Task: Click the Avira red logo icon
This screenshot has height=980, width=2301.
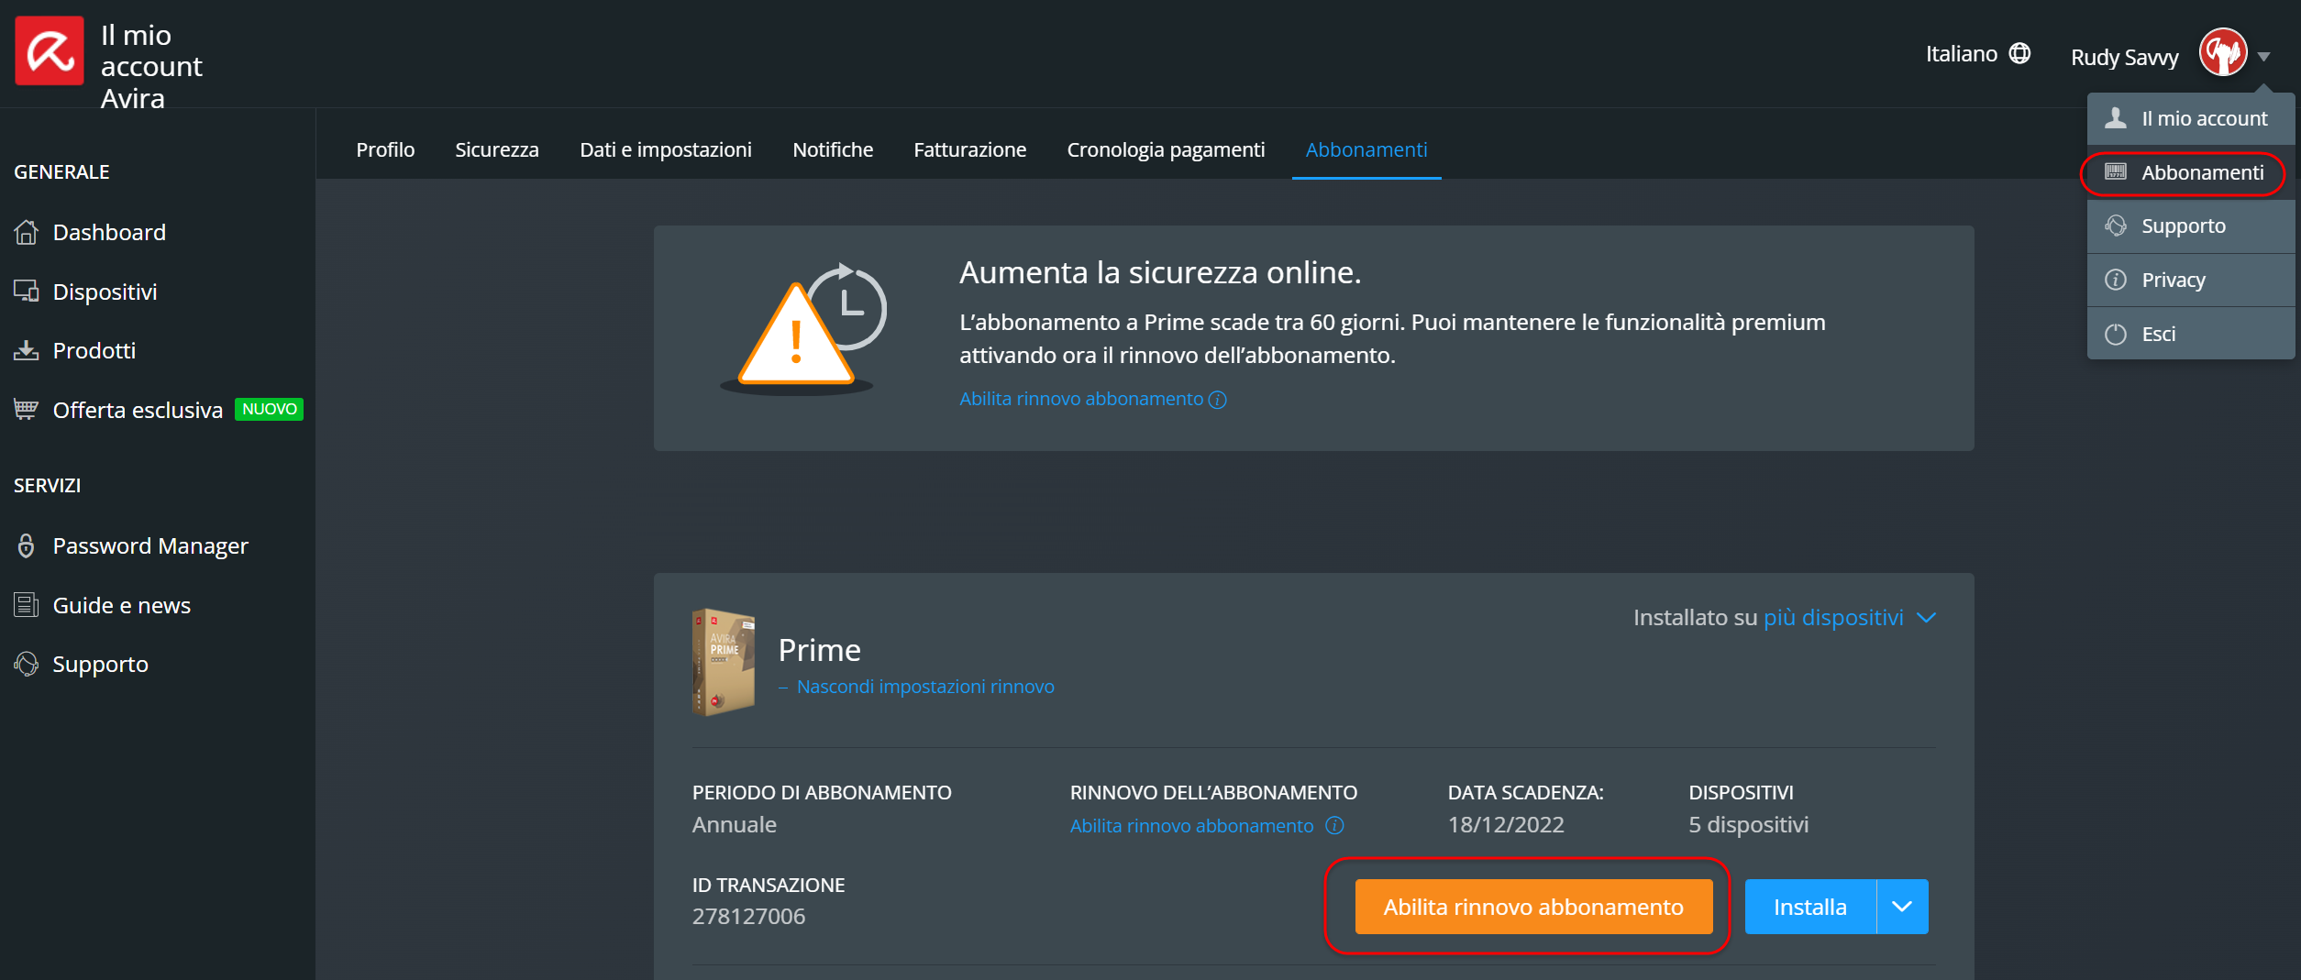Action: click(x=50, y=50)
